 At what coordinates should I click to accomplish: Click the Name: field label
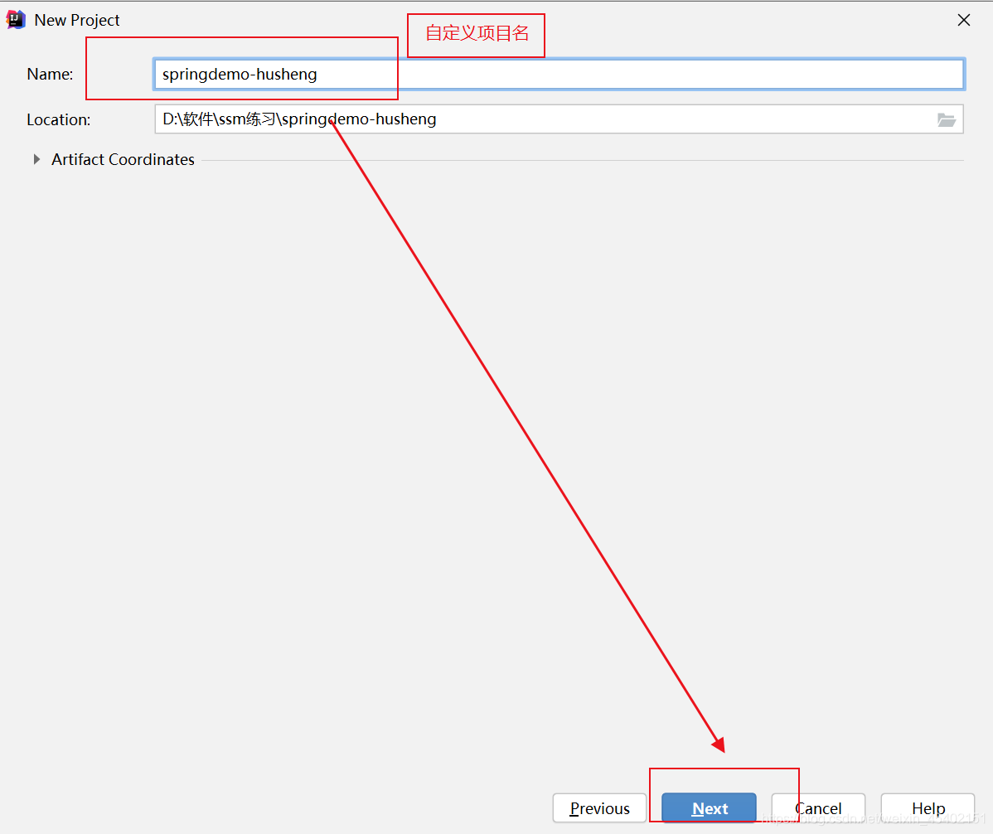pyautogui.click(x=50, y=74)
